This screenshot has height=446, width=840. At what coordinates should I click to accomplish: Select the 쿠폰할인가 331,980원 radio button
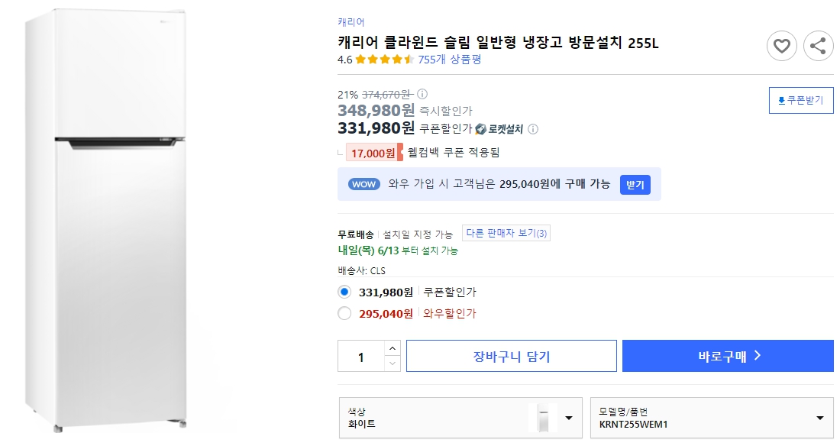(x=345, y=291)
